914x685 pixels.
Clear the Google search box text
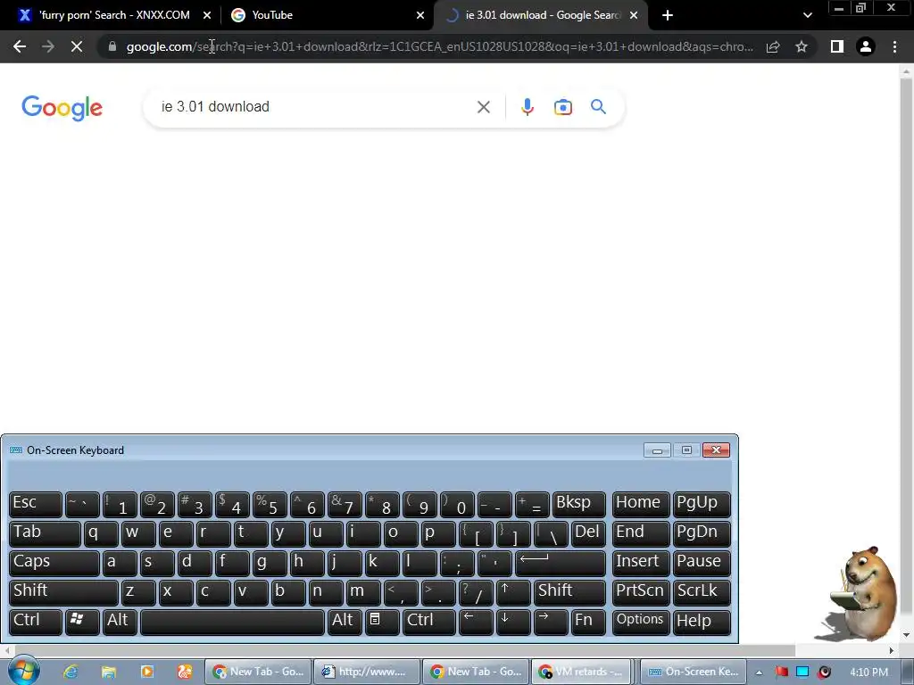tap(483, 107)
